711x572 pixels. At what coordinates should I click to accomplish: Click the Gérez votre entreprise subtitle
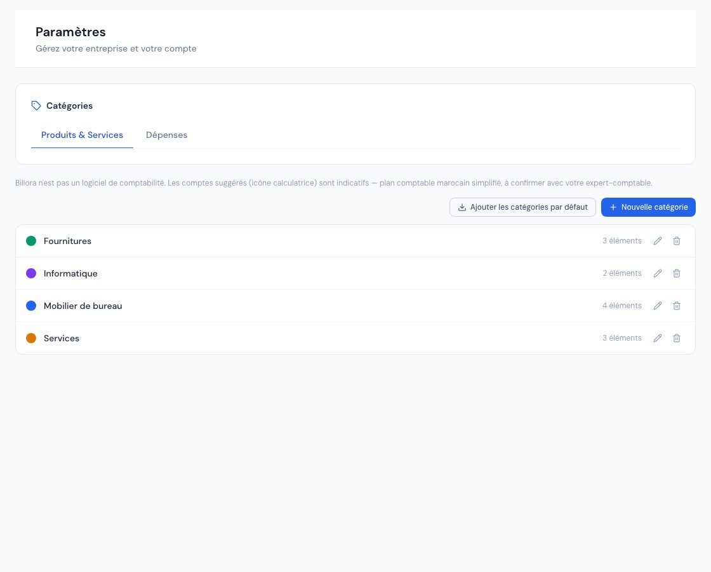pos(116,48)
